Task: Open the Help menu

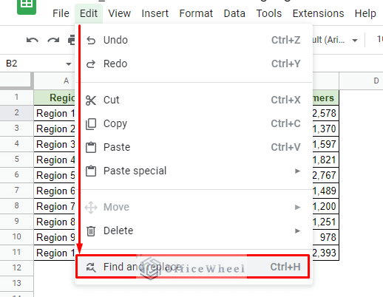Action: click(365, 13)
